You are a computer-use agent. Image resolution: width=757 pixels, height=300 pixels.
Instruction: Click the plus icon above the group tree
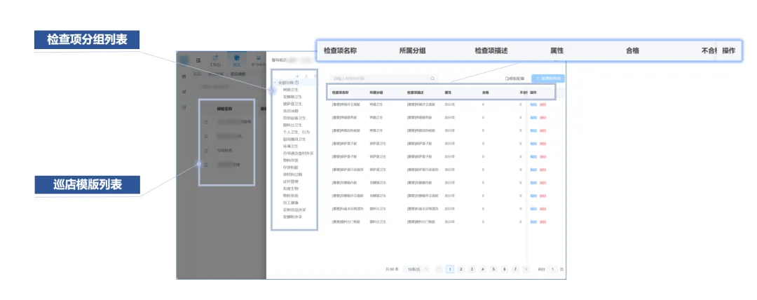[x=298, y=76]
